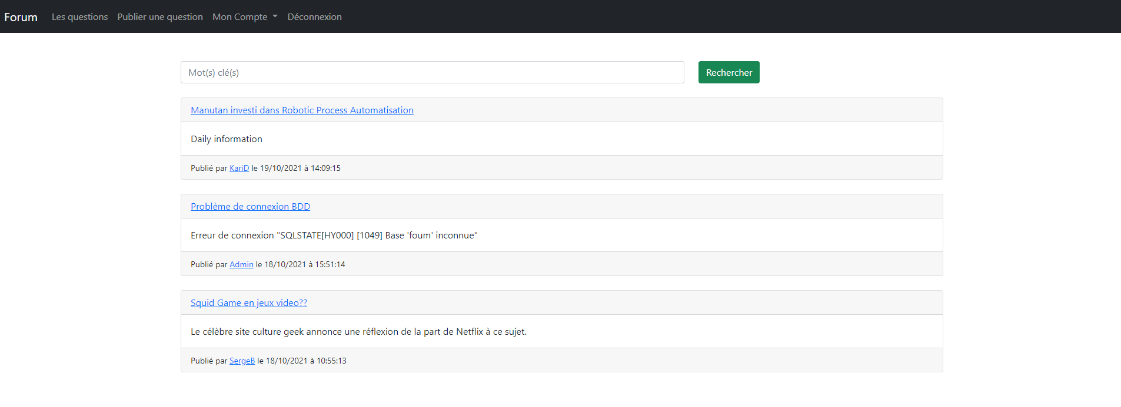Click the Forum brand logo
This screenshot has width=1121, height=407.
click(x=21, y=17)
